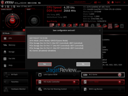Click the PCIe Storage Dev On Port 21 line
128x96 pixels.
click(56, 48)
